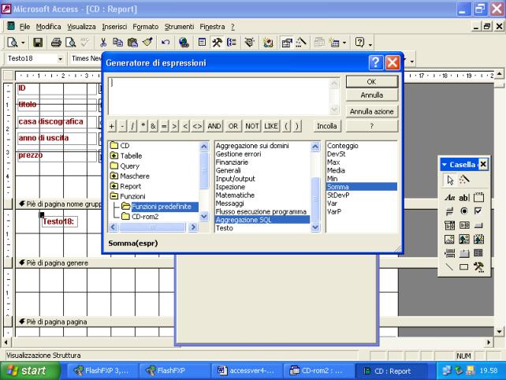Viewport: 506px width, 380px height.
Task: Select the Unbound Object Frame tool
Action: point(464,239)
